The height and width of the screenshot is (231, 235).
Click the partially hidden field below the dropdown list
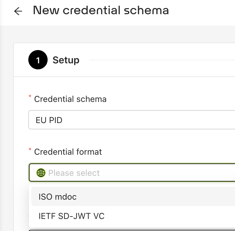pos(132,229)
